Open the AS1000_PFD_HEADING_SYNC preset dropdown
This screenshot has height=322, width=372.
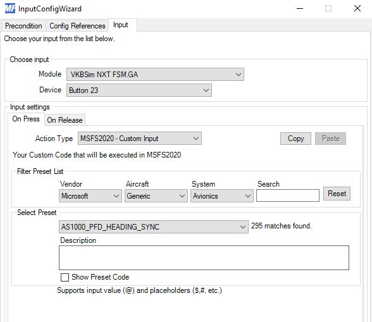click(x=154, y=227)
